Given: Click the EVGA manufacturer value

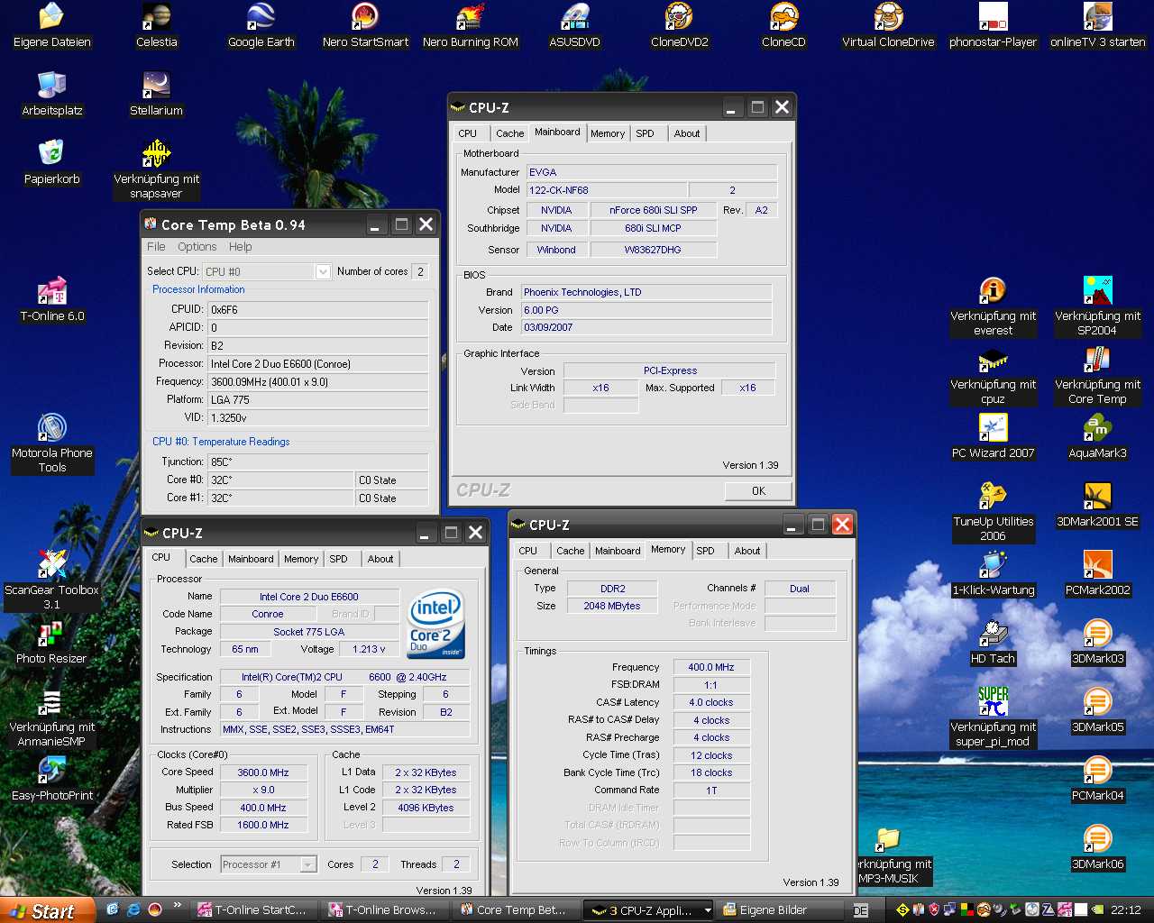Looking at the screenshot, I should coord(652,172).
